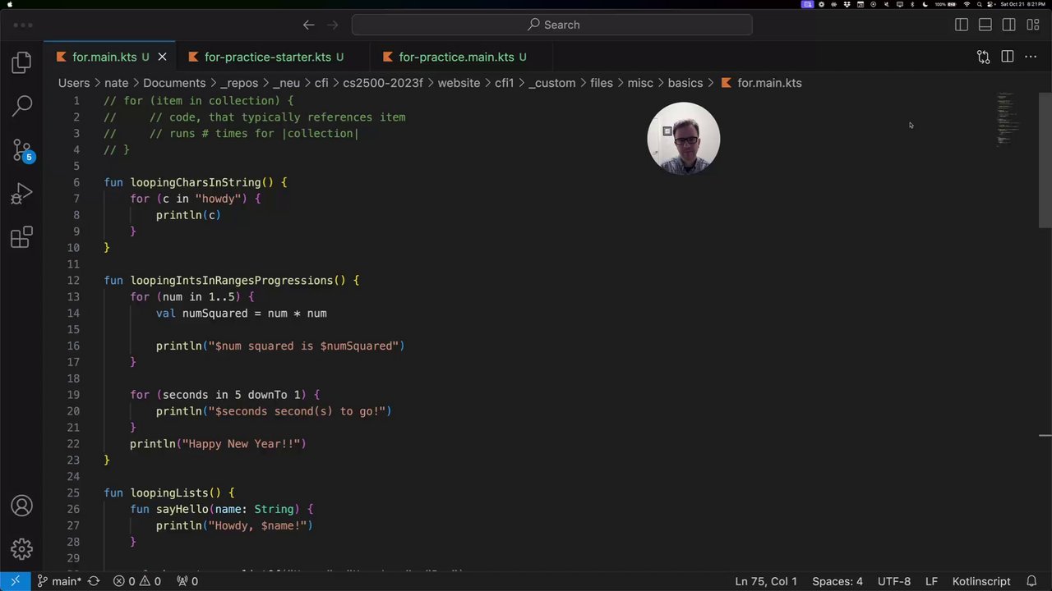This screenshot has width=1052, height=591.
Task: Click the sayHello nested function name
Action: coord(182,510)
